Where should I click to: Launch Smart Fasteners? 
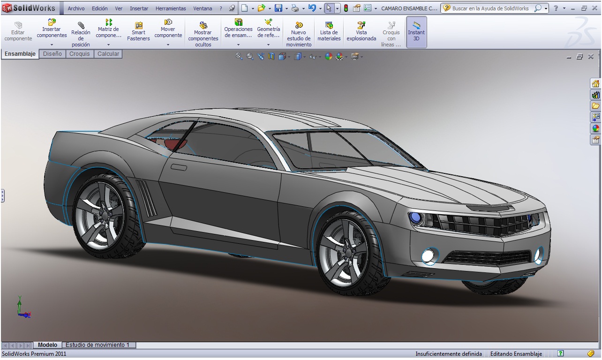click(138, 30)
